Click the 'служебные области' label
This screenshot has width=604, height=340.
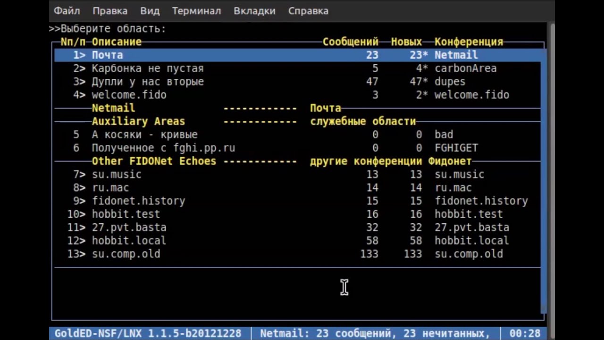(363, 121)
